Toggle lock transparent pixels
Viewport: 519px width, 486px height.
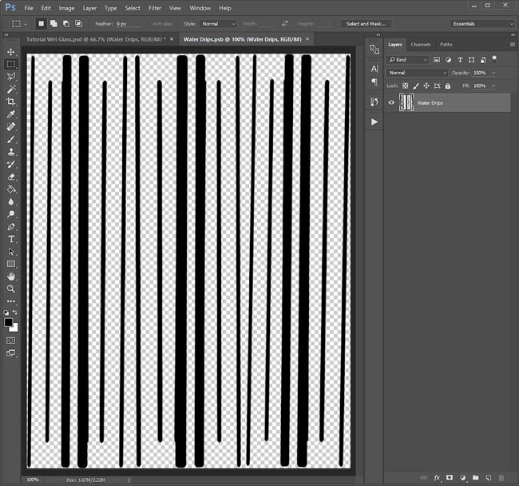(405, 86)
